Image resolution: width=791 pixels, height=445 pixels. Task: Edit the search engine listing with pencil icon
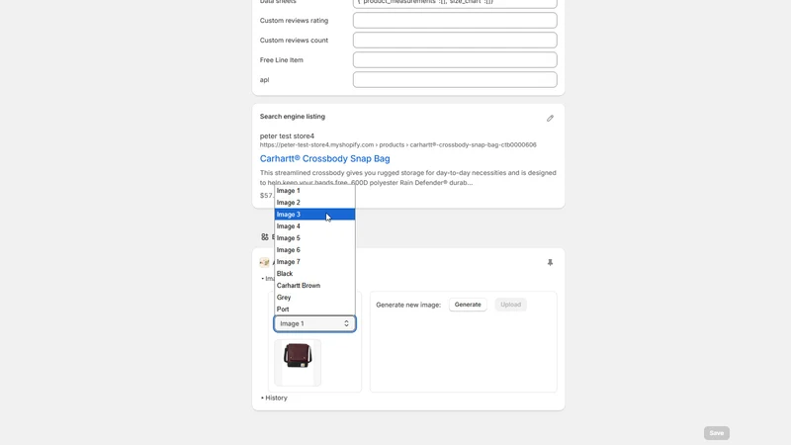550,118
